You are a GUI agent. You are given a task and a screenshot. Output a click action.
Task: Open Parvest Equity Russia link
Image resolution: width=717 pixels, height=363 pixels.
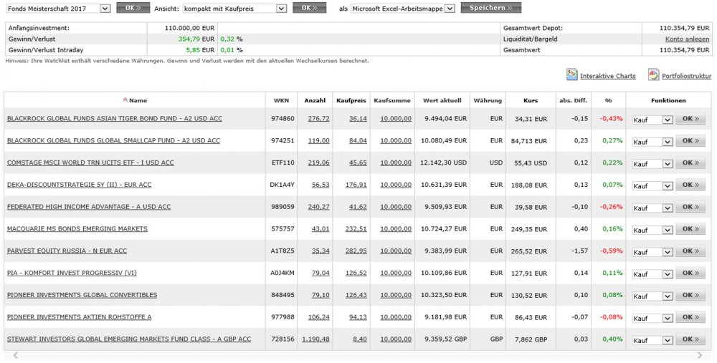[67, 251]
